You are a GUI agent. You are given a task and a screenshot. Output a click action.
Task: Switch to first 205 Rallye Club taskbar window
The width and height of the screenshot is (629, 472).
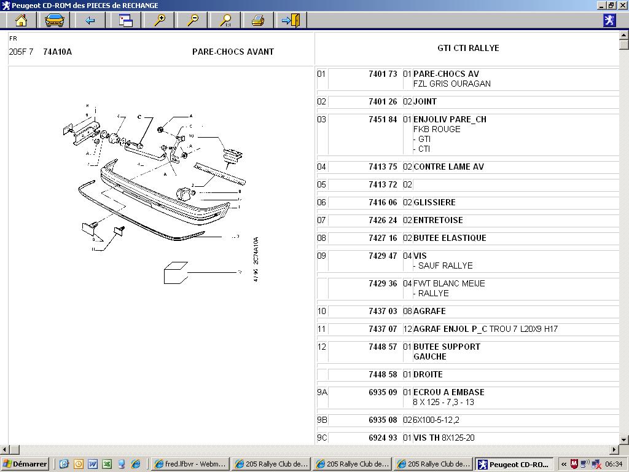coord(272,464)
